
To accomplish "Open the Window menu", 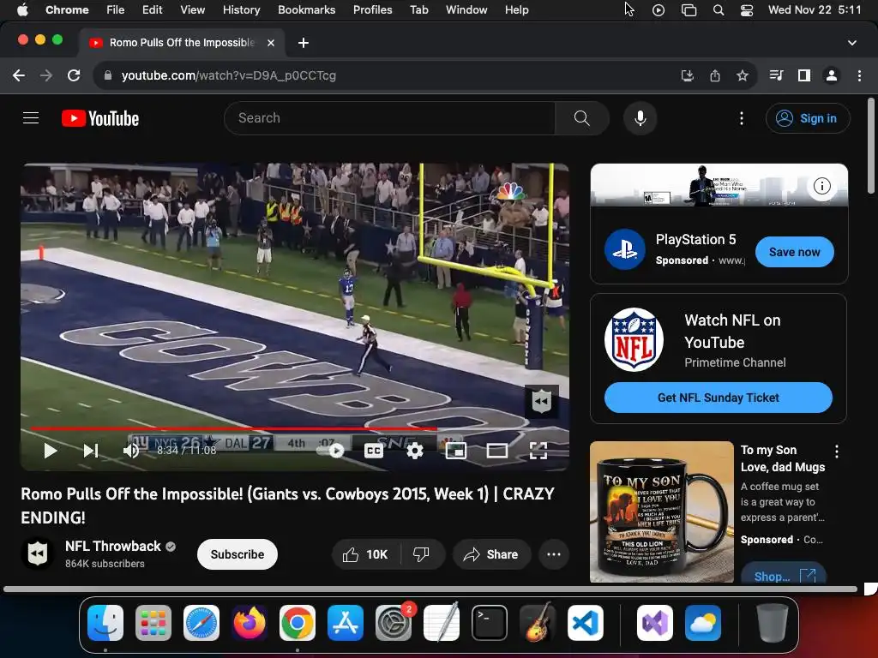I will click(466, 9).
